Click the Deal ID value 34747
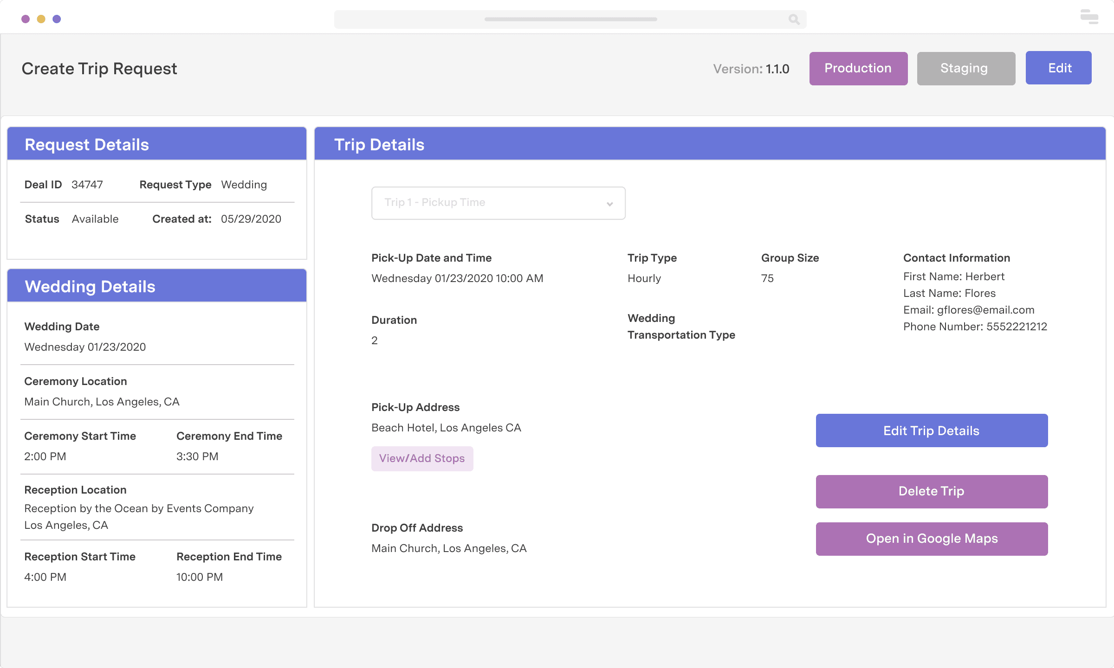Image resolution: width=1114 pixels, height=668 pixels. click(x=86, y=184)
